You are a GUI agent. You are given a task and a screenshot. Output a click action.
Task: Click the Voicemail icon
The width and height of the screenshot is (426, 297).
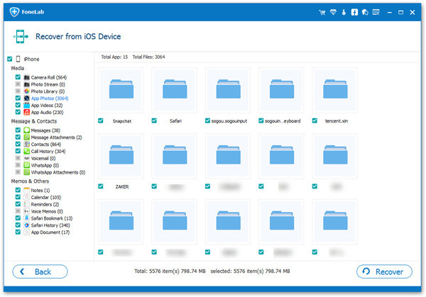[x=27, y=158]
